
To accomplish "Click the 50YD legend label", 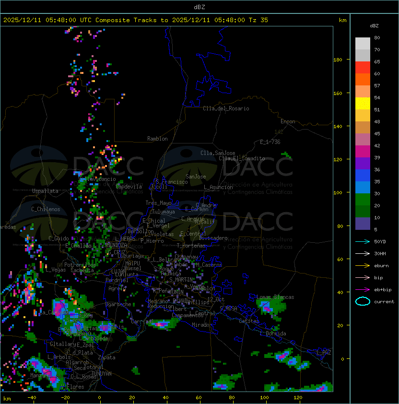I will pos(380,242).
